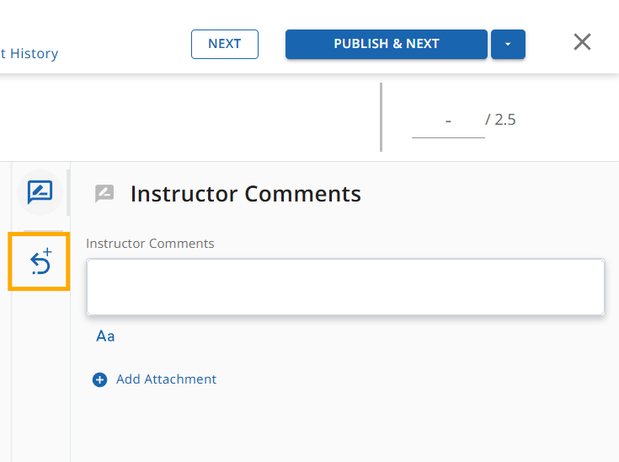
Task: Close the grading panel with the X
Action: coord(582,42)
